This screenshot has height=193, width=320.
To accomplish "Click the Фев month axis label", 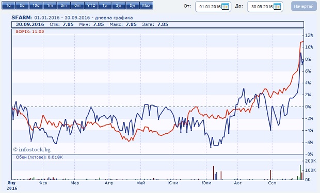I will [x=43, y=183].
